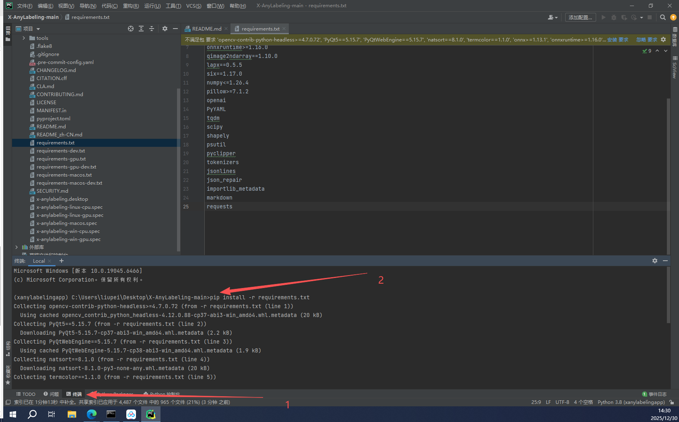Screen dimensions: 679x422
Task: Click the orange IDE update arrow icon
Action: 673,17
